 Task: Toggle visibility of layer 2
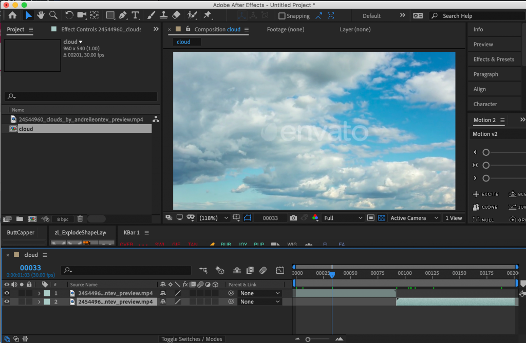coord(7,302)
